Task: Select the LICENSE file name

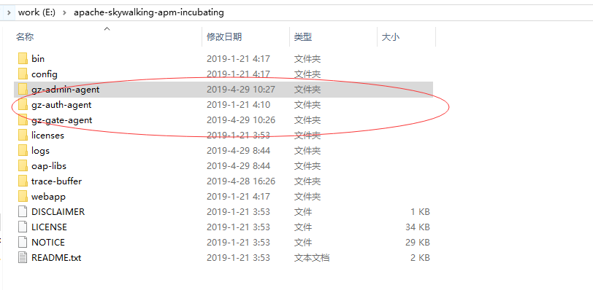Action: pos(49,227)
